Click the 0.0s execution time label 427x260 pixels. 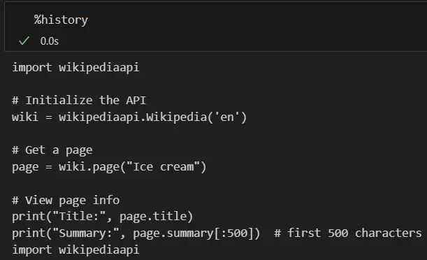pos(50,41)
